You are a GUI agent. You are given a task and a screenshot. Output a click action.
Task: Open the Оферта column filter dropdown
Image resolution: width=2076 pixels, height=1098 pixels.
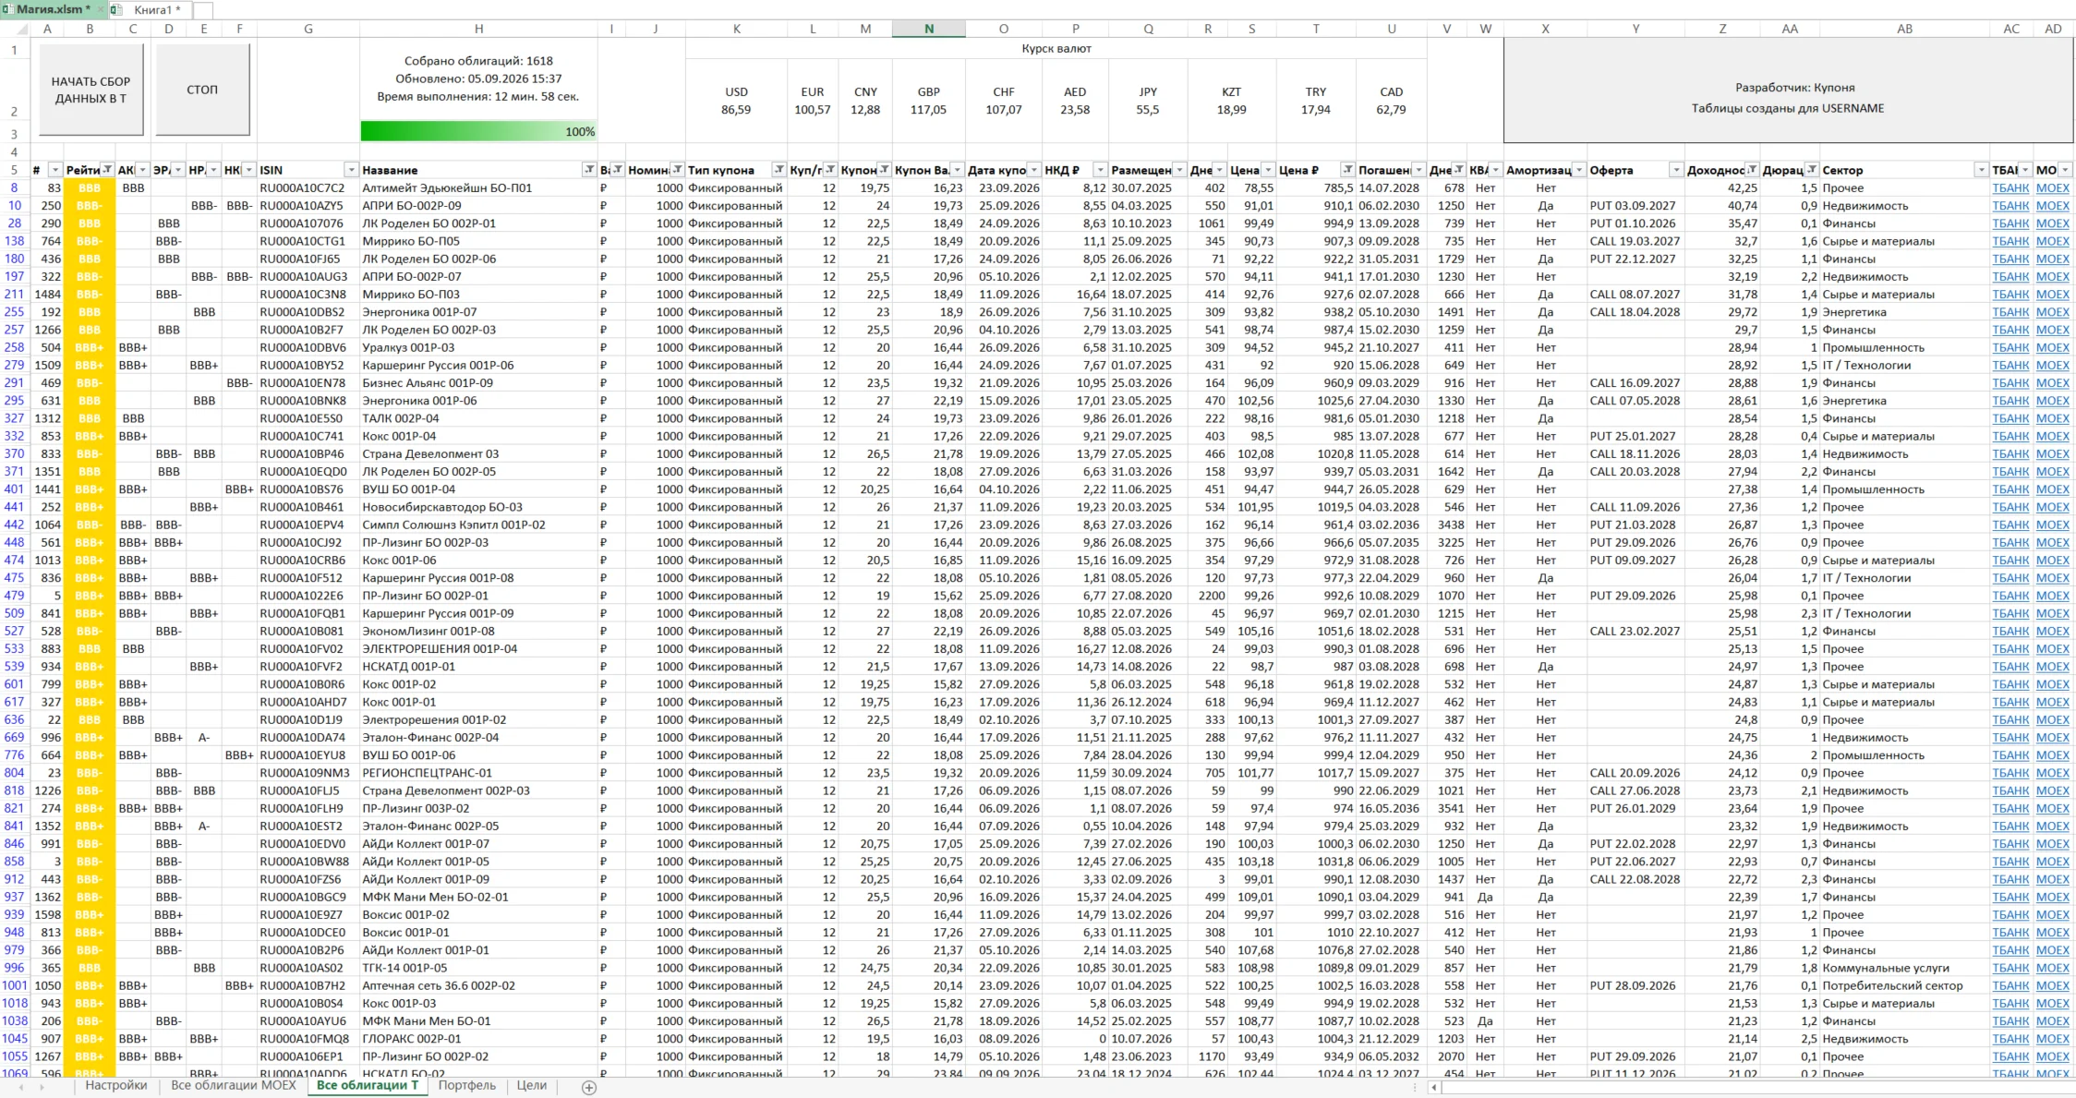[1676, 170]
